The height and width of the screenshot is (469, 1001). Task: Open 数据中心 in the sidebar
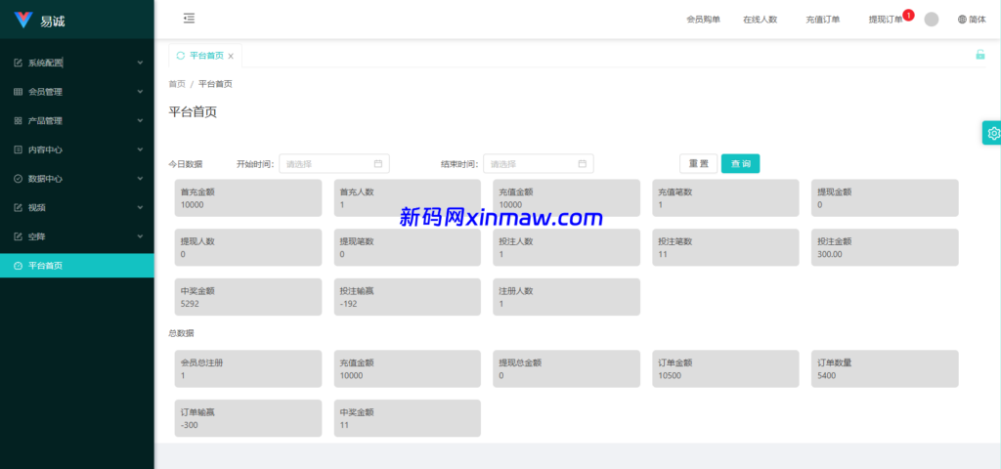76,179
